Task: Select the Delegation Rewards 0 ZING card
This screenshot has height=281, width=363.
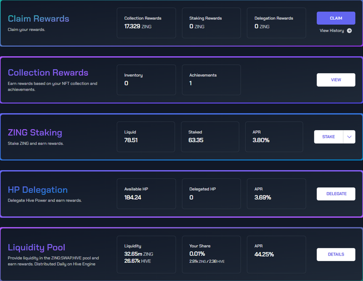Action: pyautogui.click(x=277, y=23)
